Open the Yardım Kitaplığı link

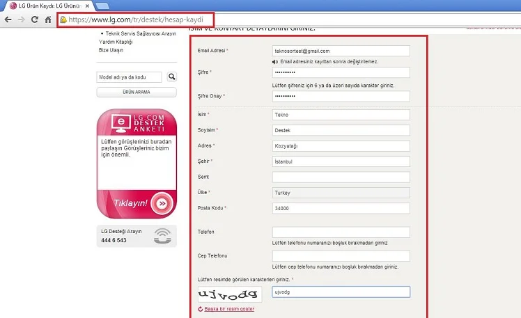116,42
